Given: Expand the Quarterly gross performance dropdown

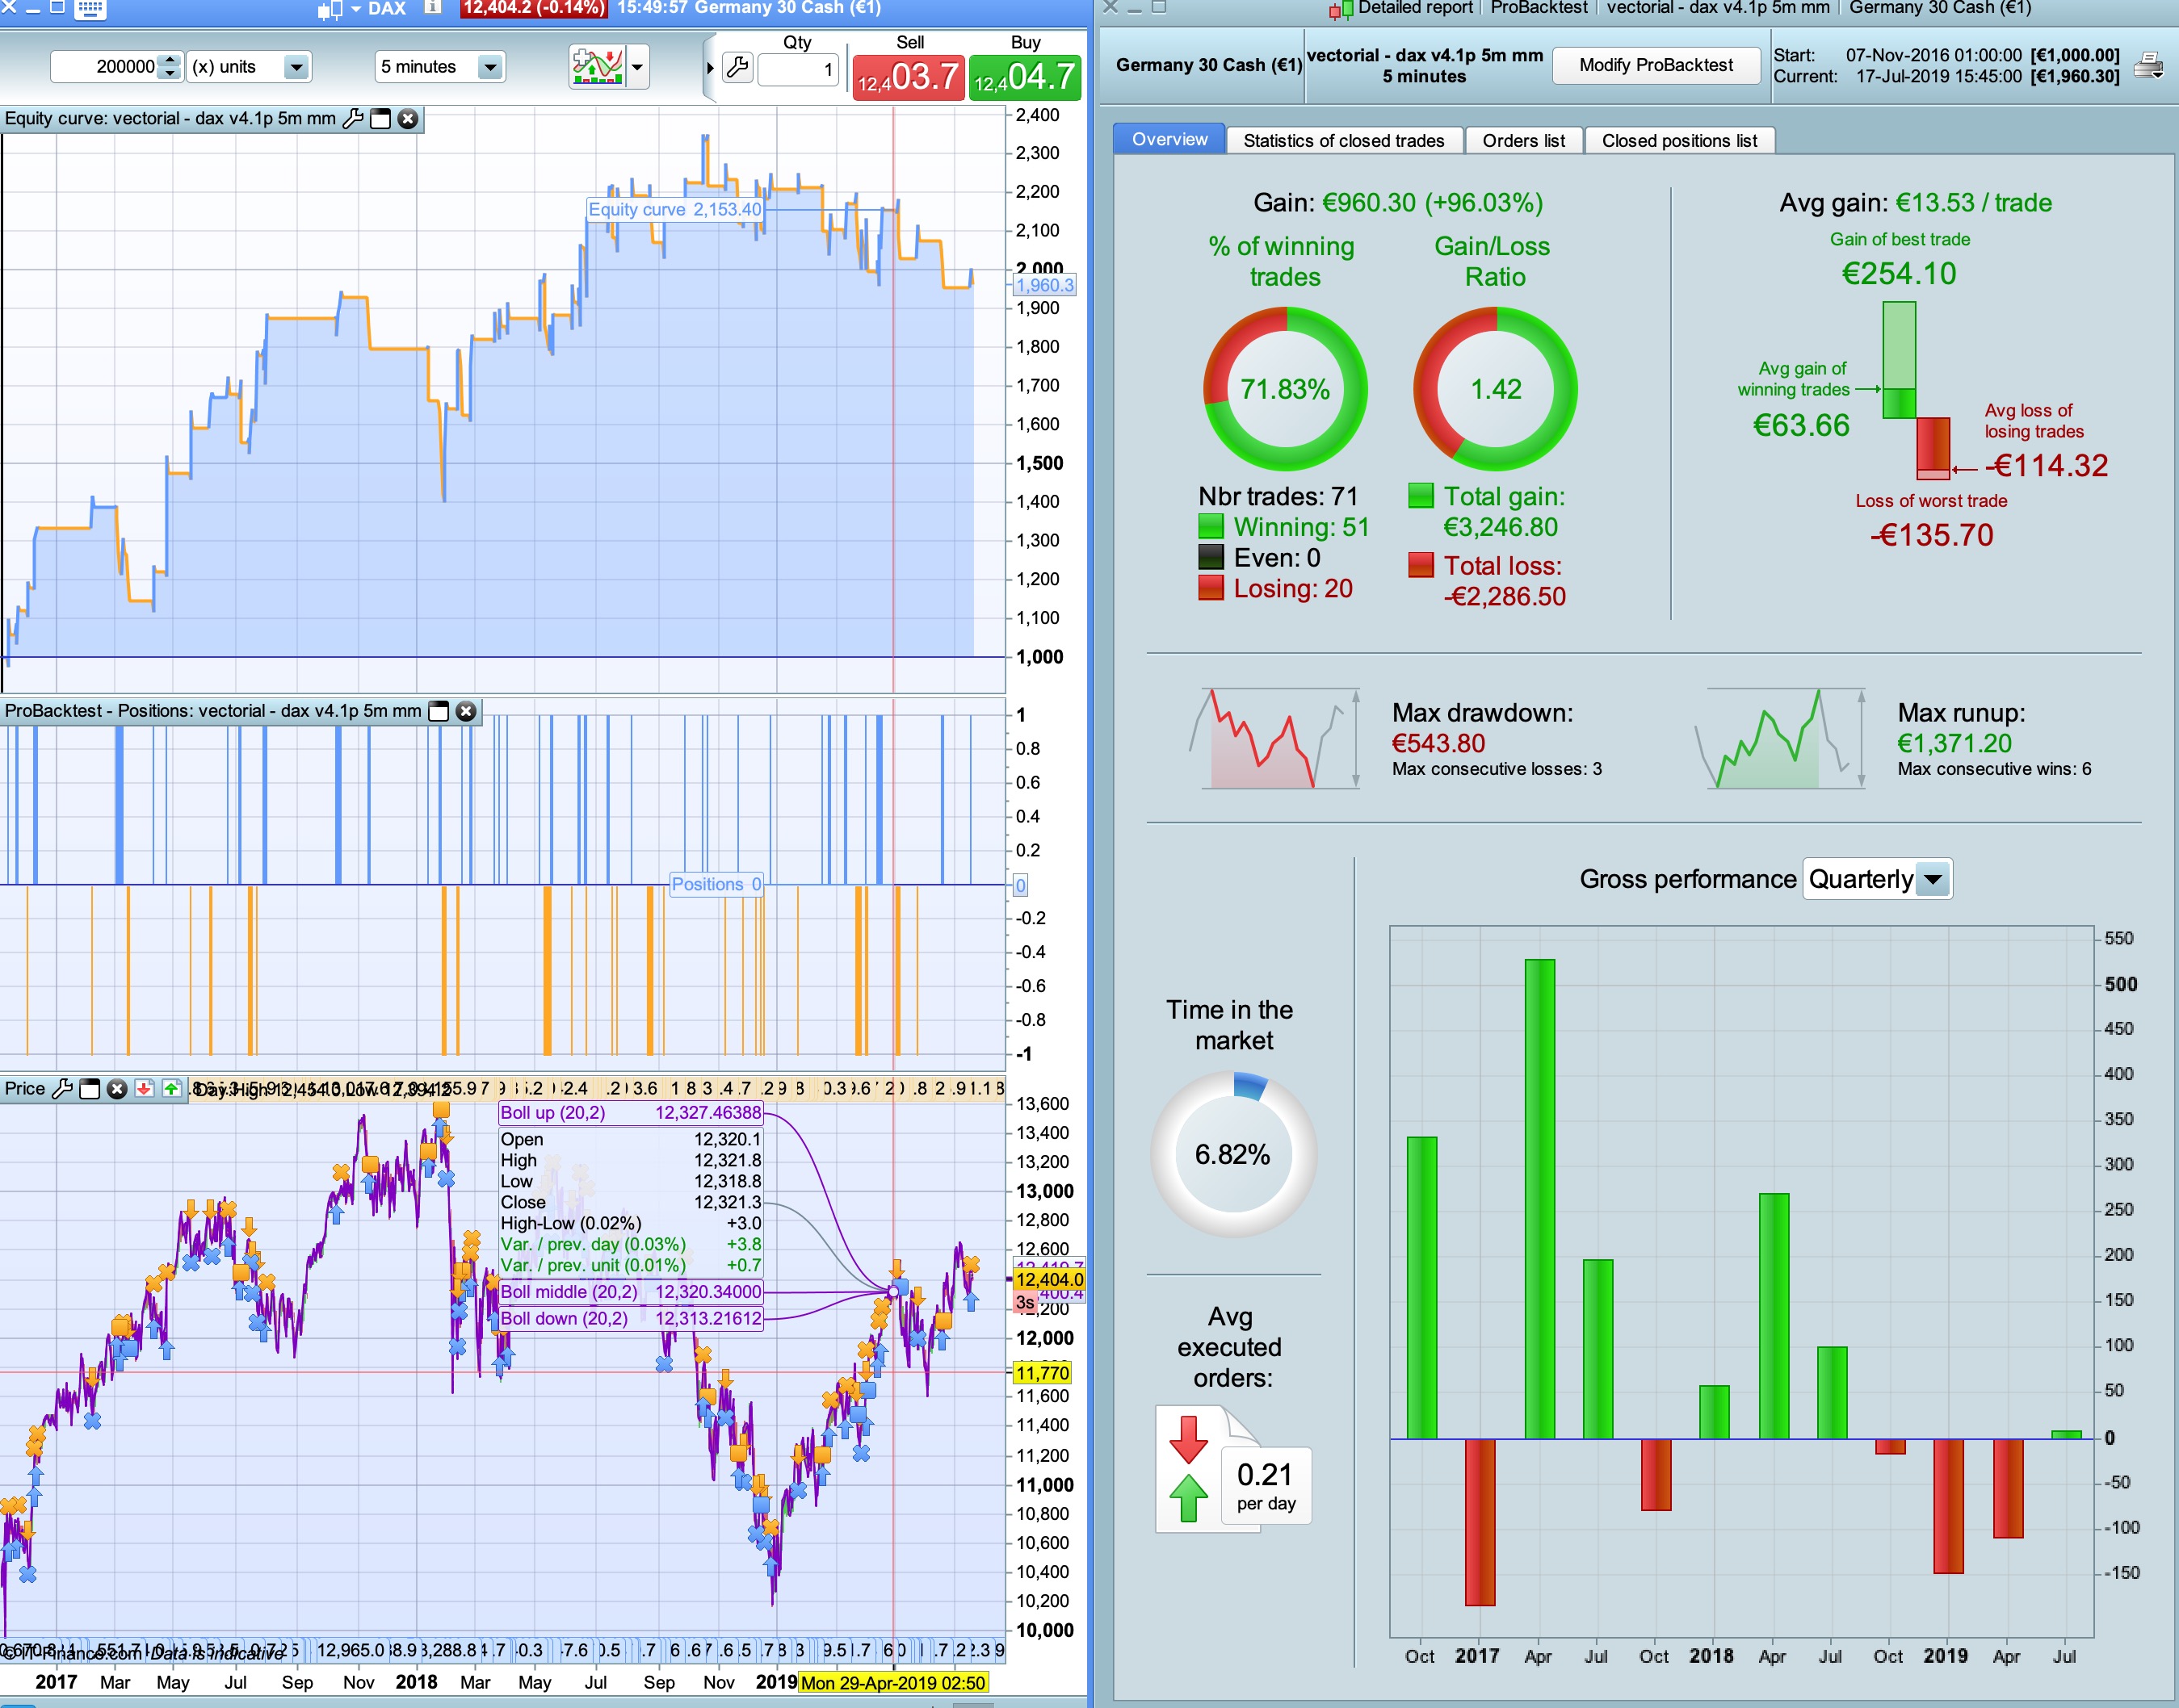Looking at the screenshot, I should click(x=1933, y=880).
